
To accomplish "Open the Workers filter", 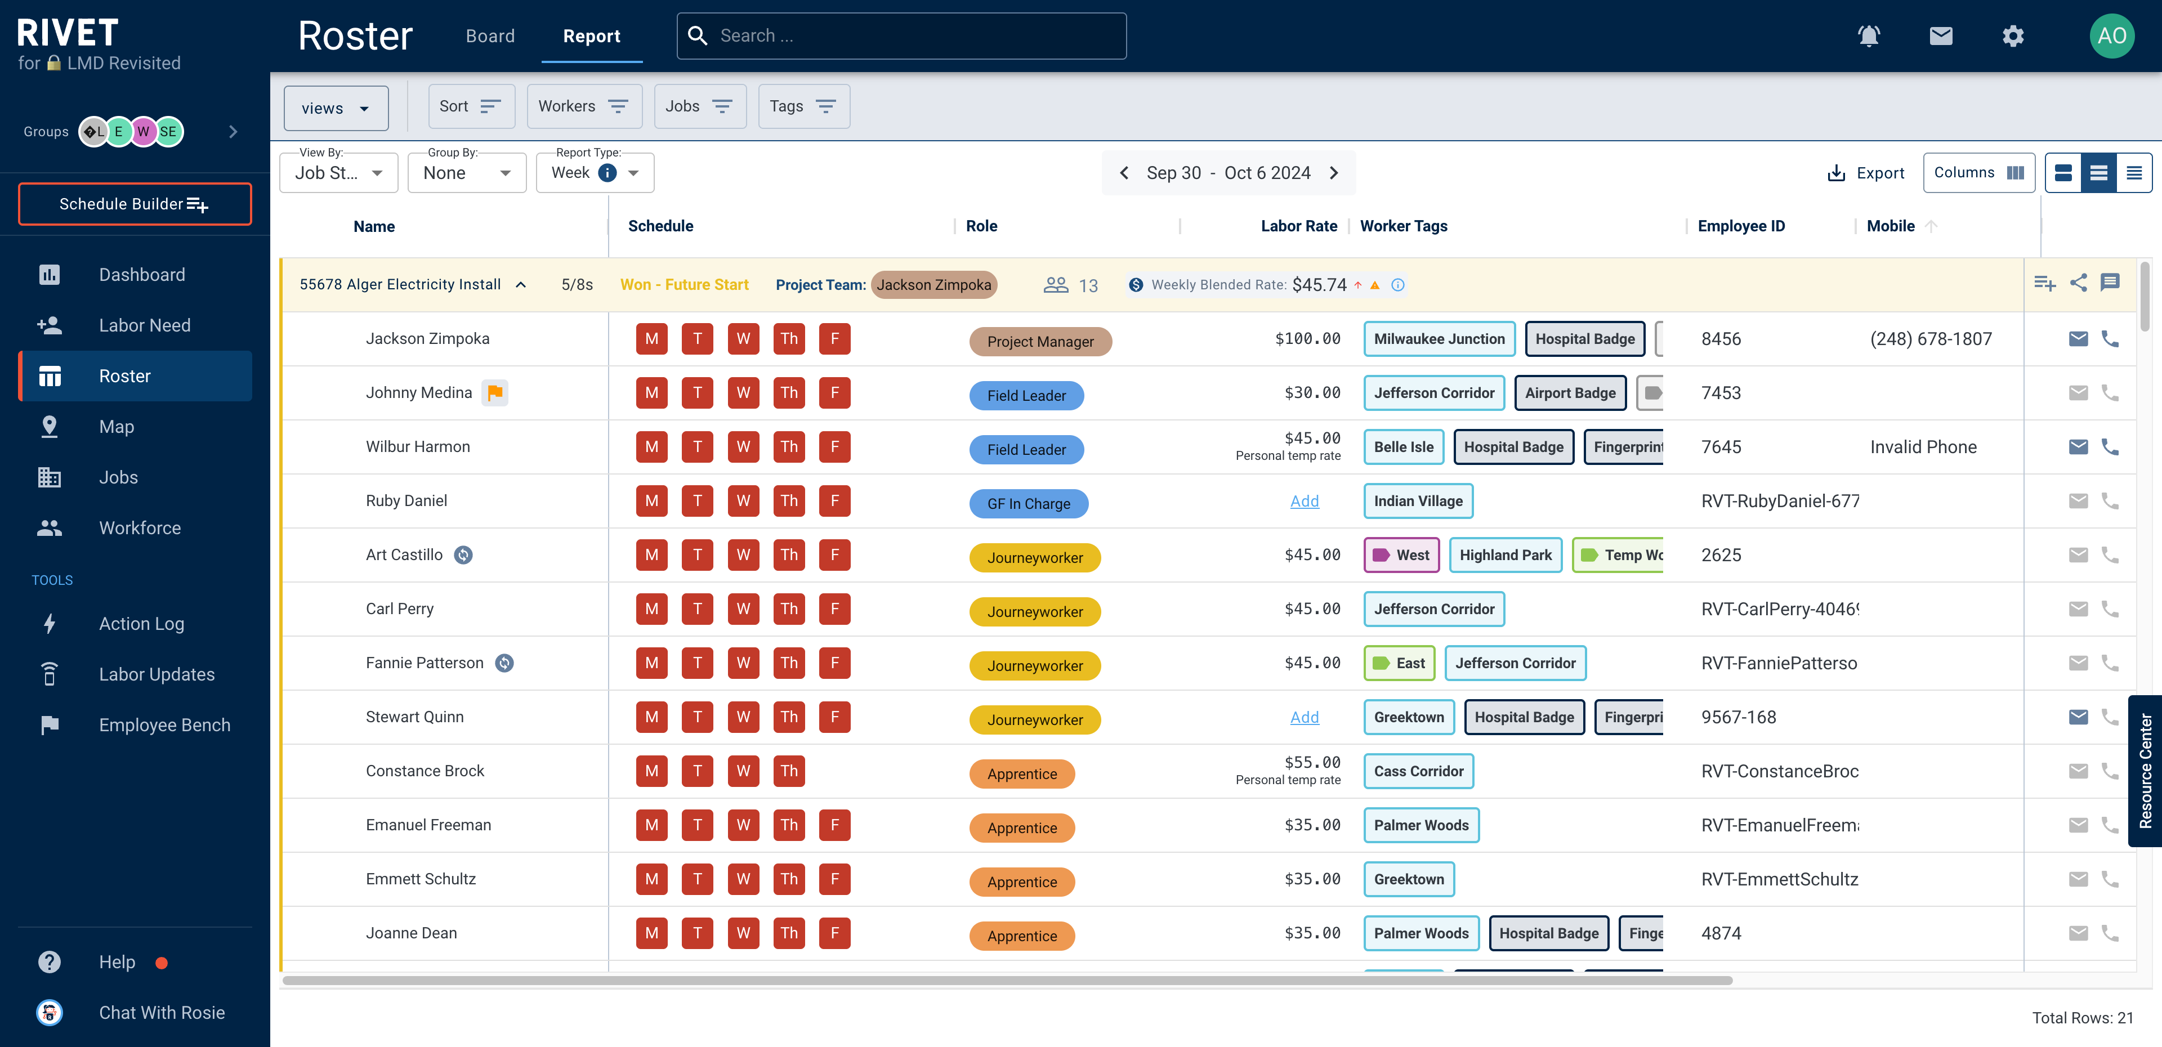I will 584,106.
